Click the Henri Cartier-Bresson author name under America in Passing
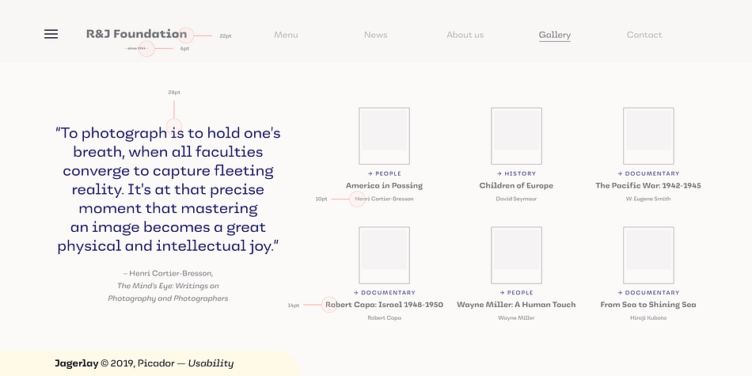Screen dimensions: 752x376 pyautogui.click(x=384, y=199)
